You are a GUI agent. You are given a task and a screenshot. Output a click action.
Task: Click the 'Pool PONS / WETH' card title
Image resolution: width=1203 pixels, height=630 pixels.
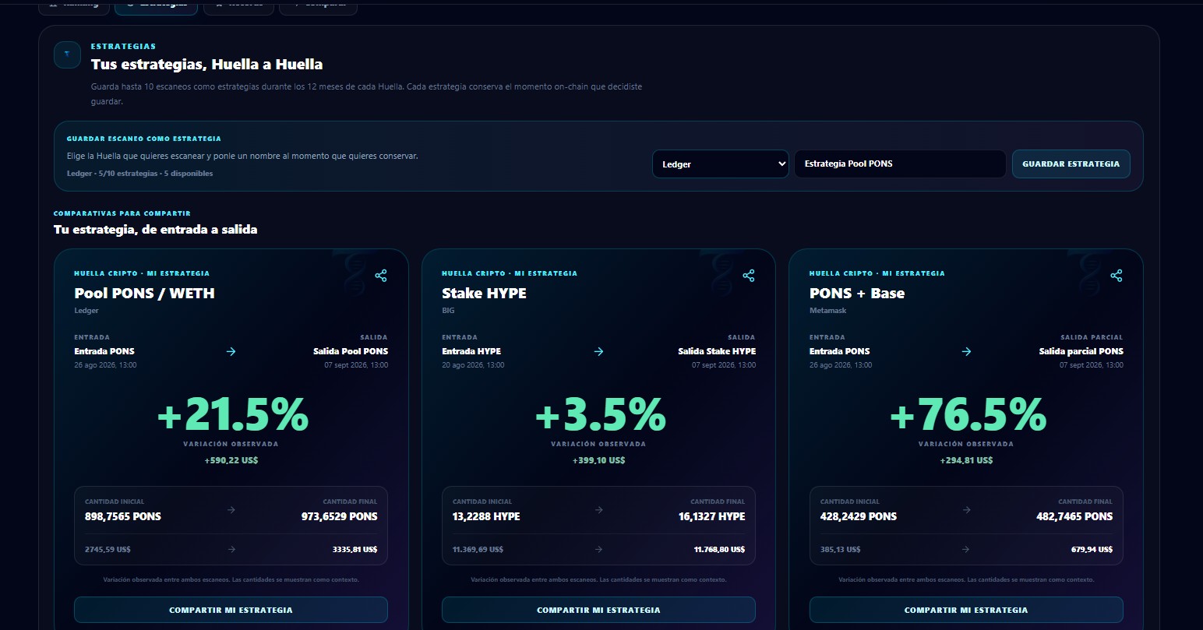point(144,294)
